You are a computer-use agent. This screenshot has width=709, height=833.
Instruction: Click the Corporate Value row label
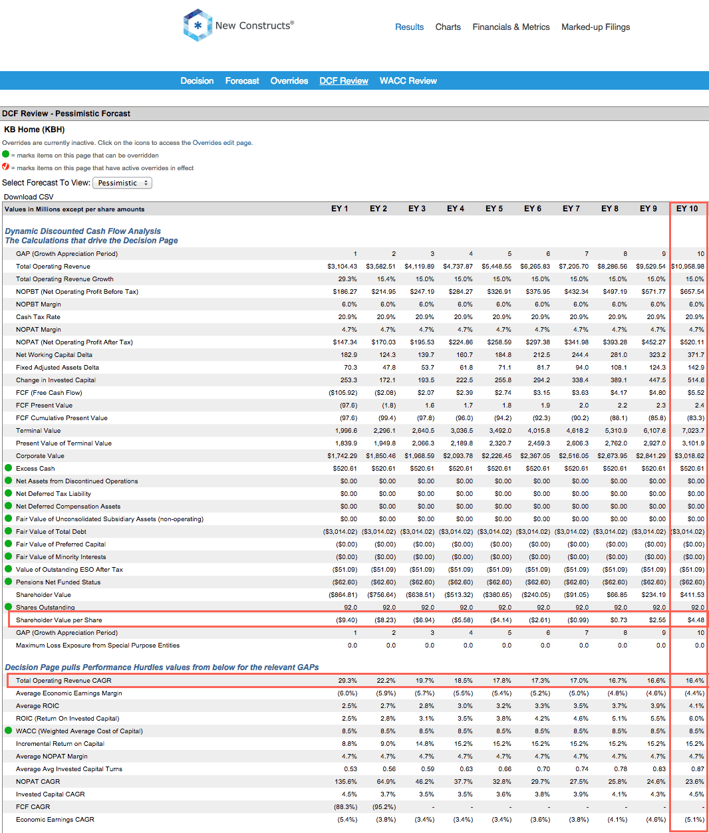(x=40, y=456)
